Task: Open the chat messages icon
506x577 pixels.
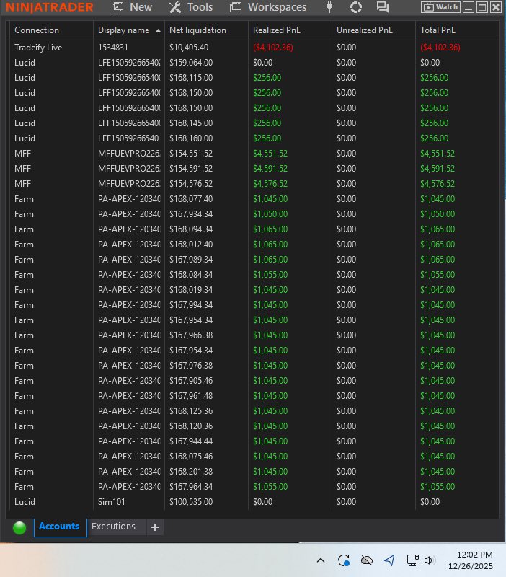Action: pos(383,7)
